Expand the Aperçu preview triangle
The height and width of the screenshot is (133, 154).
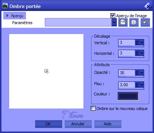point(7,16)
